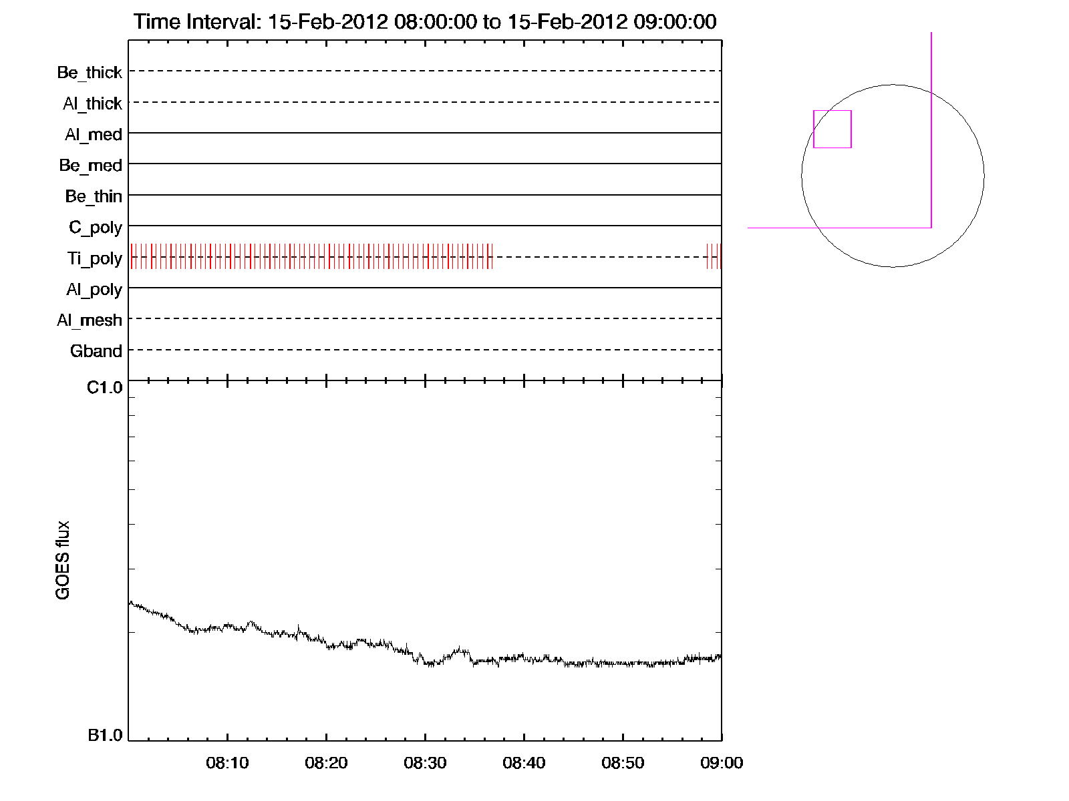Select the GOES flux axis title
This screenshot has height=801, width=1069.
63,560
